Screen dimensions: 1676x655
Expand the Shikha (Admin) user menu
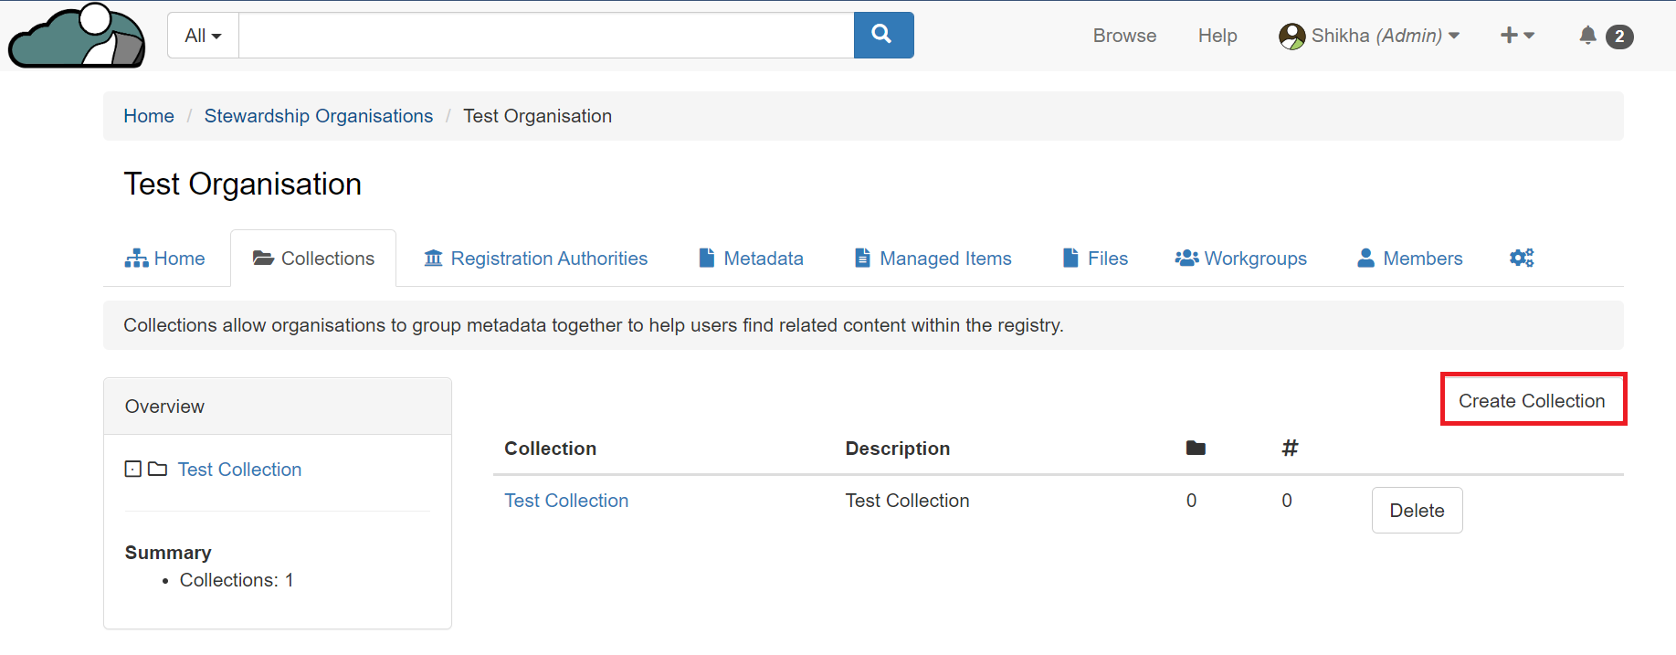(1384, 36)
